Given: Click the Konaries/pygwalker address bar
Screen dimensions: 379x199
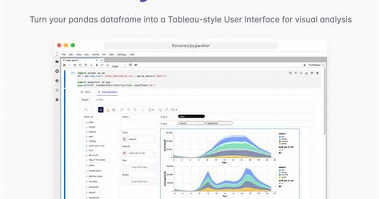Looking at the screenshot, I should point(190,46).
